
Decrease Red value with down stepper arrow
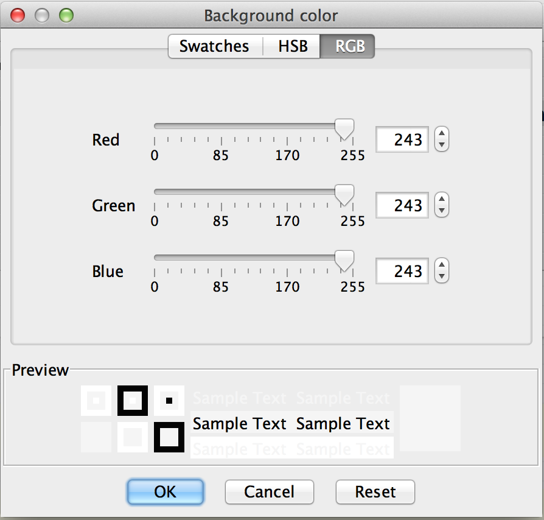pos(442,146)
